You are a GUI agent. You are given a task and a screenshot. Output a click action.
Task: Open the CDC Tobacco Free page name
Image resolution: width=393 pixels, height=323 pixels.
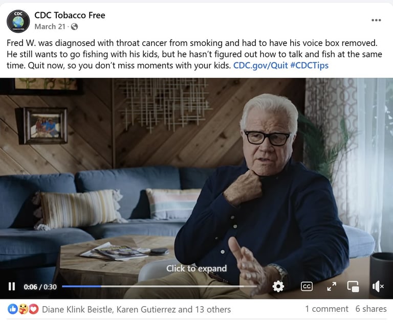tap(70, 15)
